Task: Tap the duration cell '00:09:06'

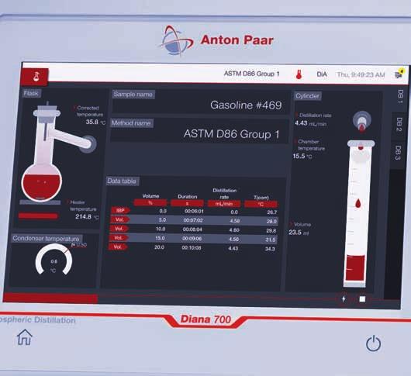Action: coord(192,239)
